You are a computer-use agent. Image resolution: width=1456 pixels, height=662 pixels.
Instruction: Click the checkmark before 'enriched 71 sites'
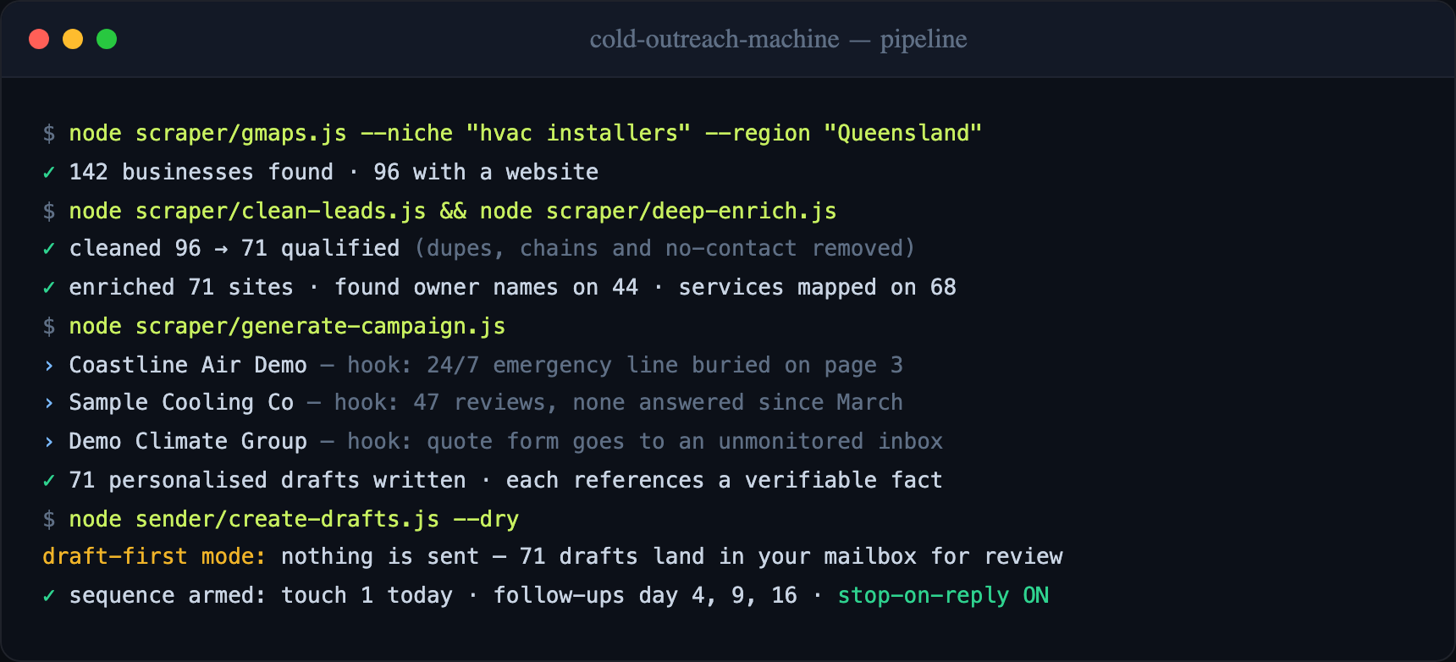tap(49, 287)
